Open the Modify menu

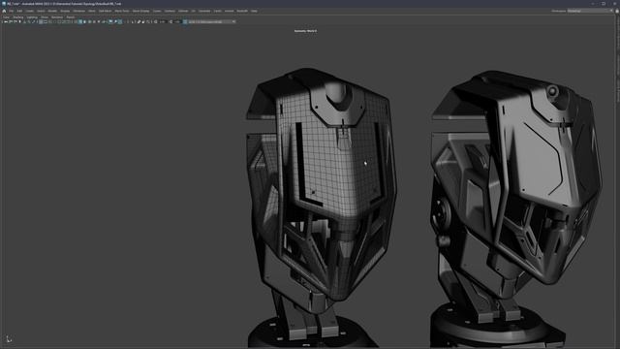point(52,11)
